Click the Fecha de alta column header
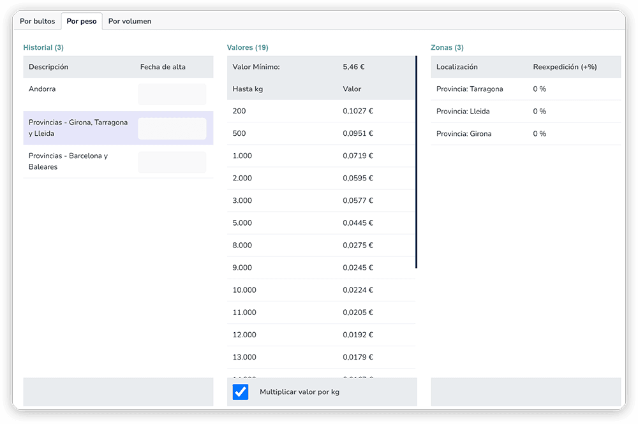638x424 pixels. [163, 67]
